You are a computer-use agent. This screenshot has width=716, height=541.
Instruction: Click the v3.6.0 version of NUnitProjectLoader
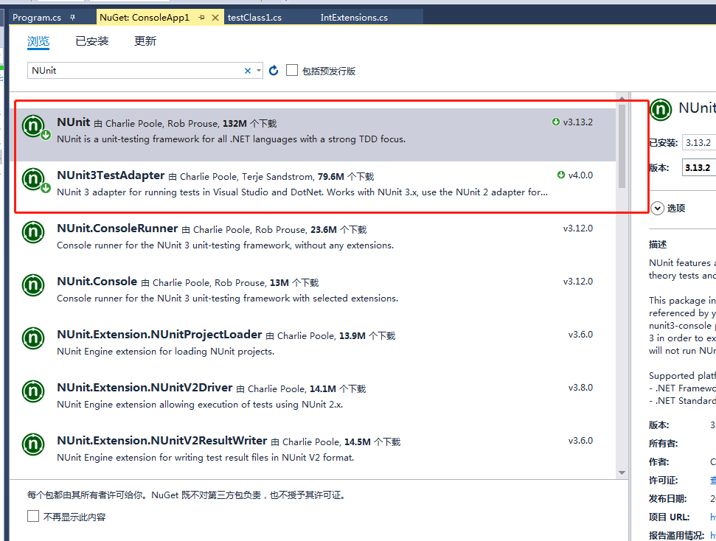(581, 335)
